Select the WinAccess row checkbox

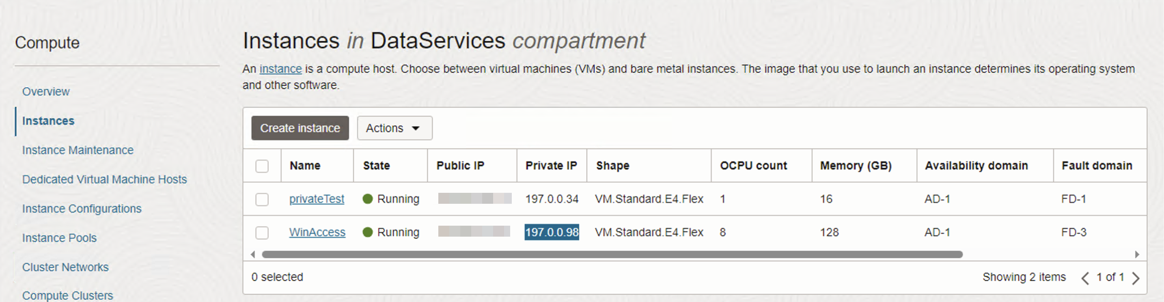coord(262,233)
